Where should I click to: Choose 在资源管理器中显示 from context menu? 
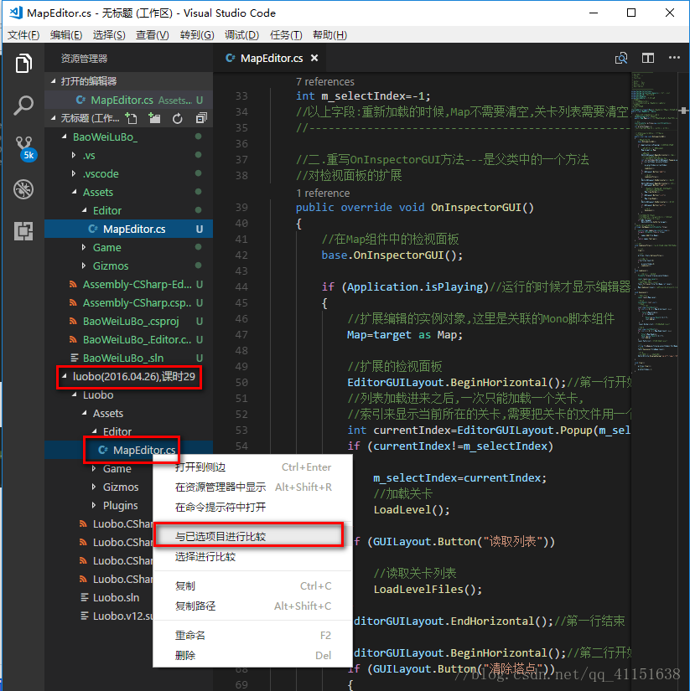[253, 487]
